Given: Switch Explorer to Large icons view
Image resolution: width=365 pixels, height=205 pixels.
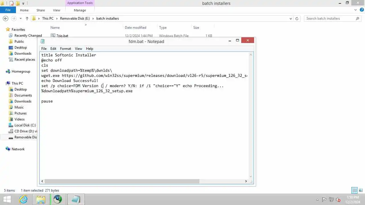Looking at the screenshot, I should (361, 190).
